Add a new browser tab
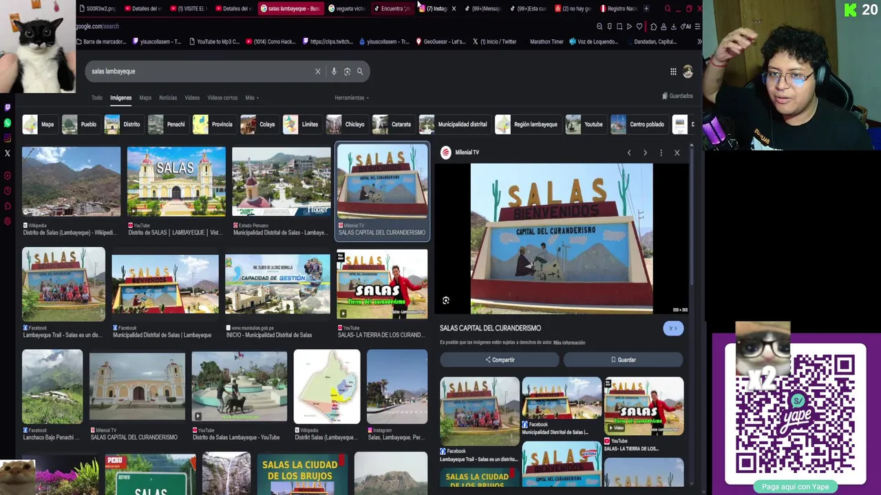 [646, 8]
